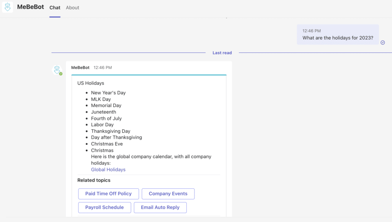The height and width of the screenshot is (222, 392).
Task: Select the Paid Time Off Policy topic
Action: coord(108,194)
